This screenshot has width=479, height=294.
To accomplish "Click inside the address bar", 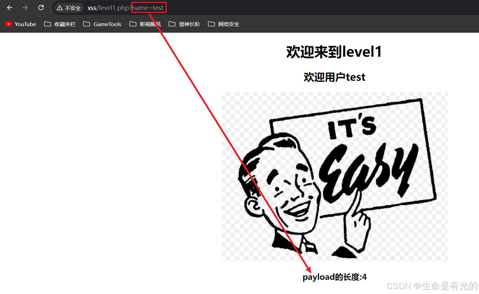I will pyautogui.click(x=209, y=7).
